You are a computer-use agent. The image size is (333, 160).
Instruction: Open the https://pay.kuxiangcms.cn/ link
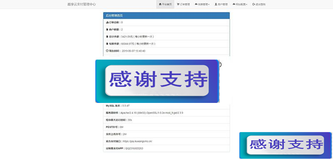click(x=137, y=141)
